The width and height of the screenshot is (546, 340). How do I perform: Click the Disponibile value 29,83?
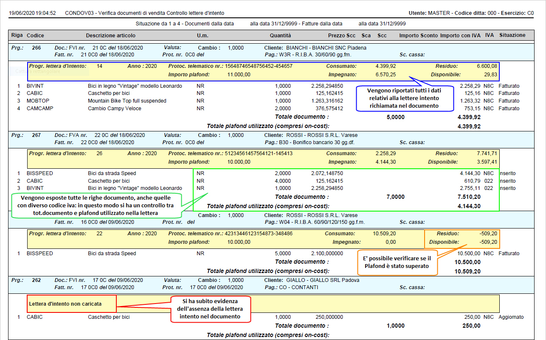(x=490, y=75)
